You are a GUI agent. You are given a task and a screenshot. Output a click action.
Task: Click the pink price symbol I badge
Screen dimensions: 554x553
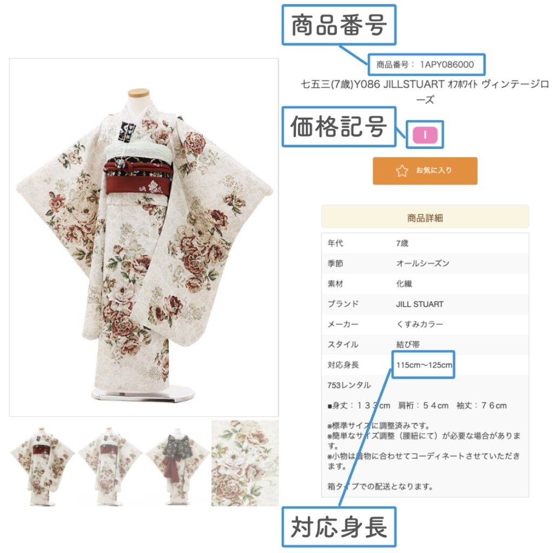coord(425,135)
